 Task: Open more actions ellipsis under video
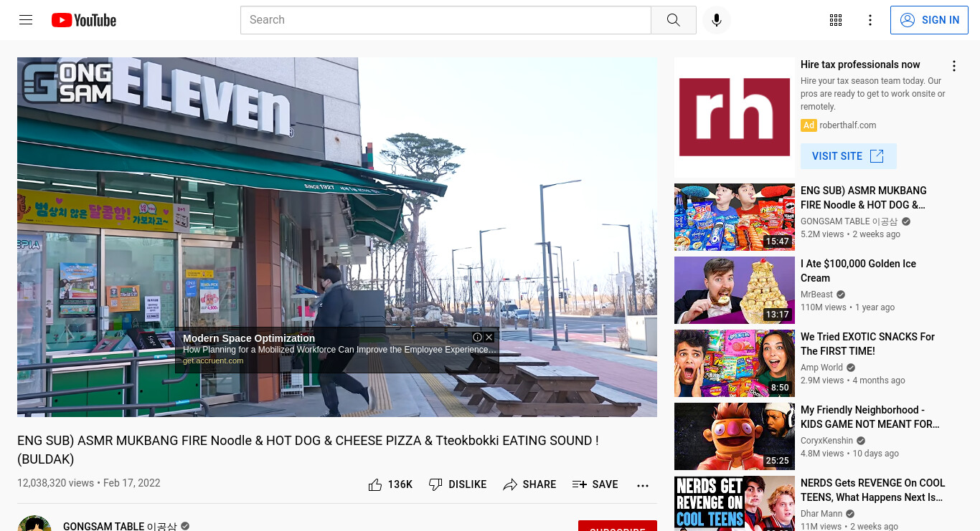click(643, 485)
